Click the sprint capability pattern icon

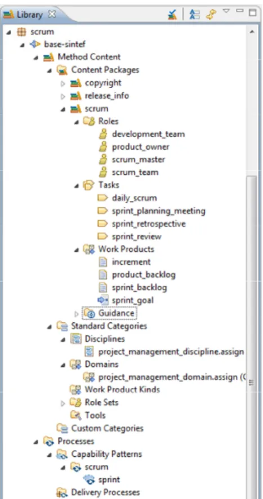coord(89,479)
